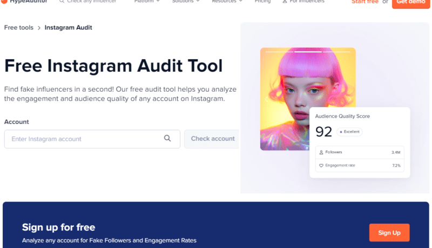The image size is (432, 248).
Task: Click the For influencers person icon
Action: tap(284, 2)
